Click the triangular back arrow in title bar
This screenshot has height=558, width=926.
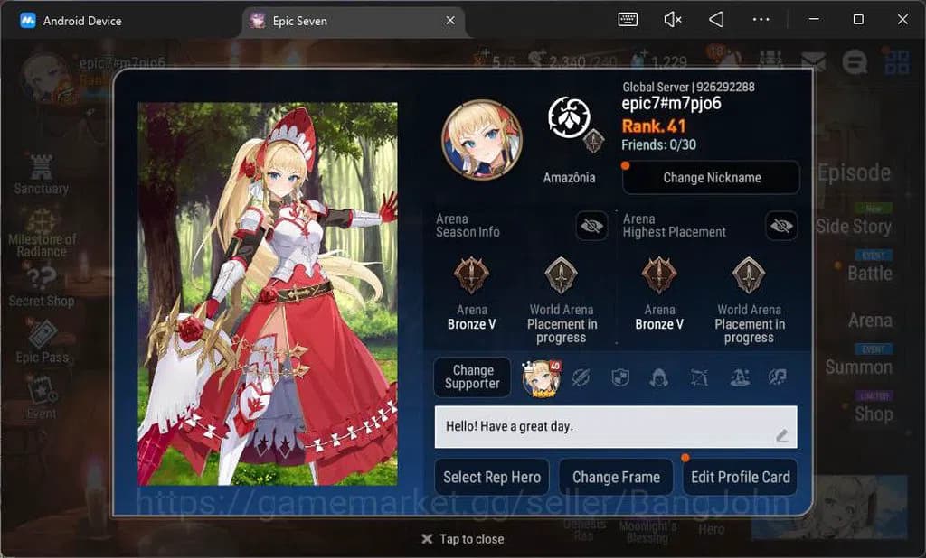(716, 20)
